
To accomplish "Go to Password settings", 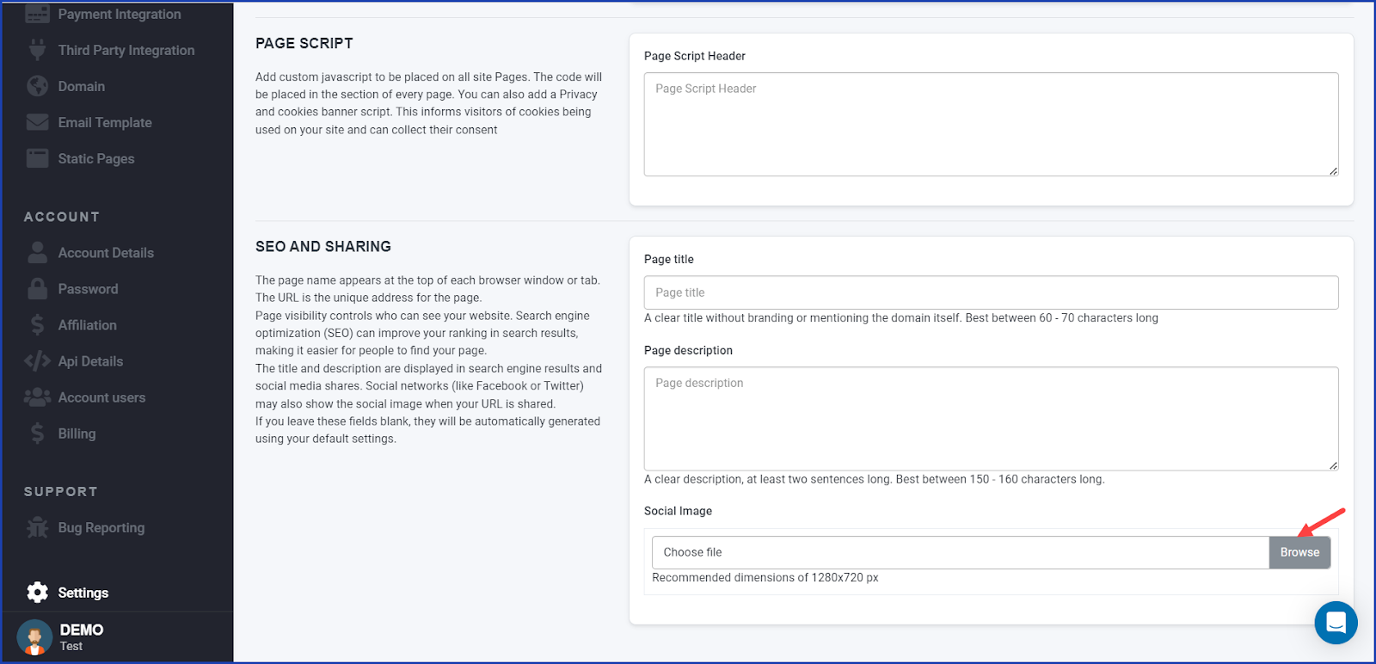I will (x=88, y=289).
